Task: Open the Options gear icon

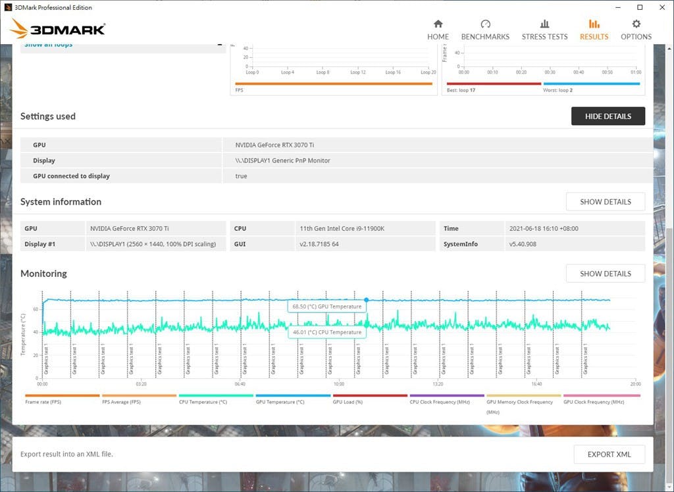Action: [x=636, y=24]
